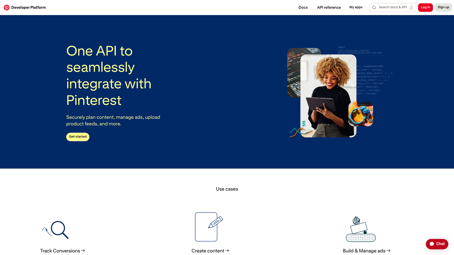This screenshot has width=454, height=255.
Task: Click the magnifier icon in the search bar
Action: click(374, 7)
